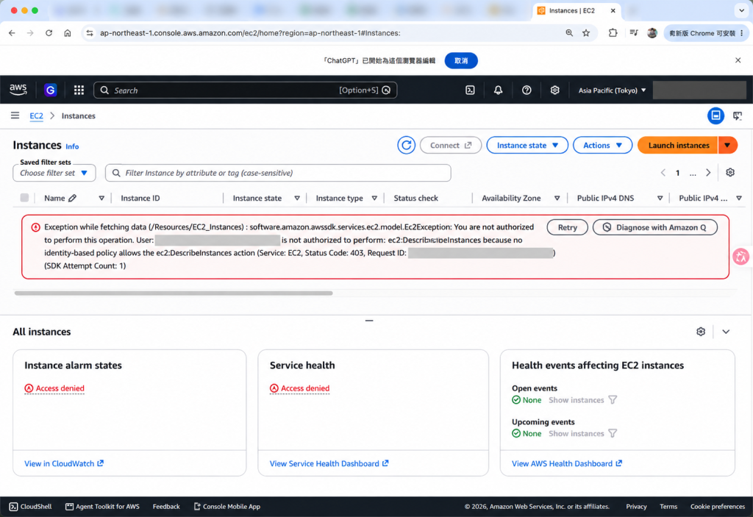This screenshot has height=517, width=753.
Task: Open Actions dropdown button
Action: 602,145
